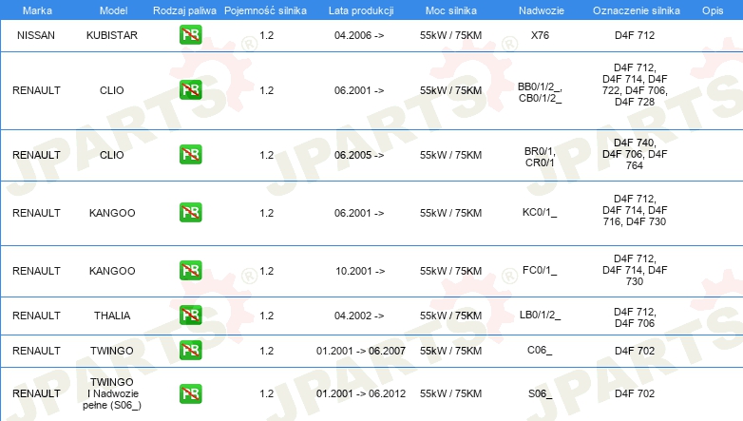Click the fuel icon in the Clio 06.2001 row
The width and height of the screenshot is (743, 421).
click(190, 90)
